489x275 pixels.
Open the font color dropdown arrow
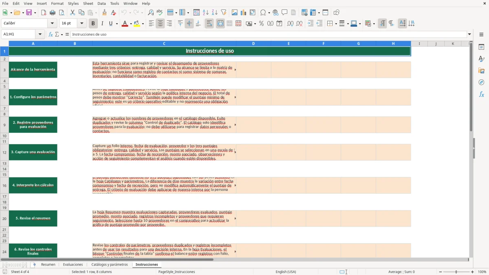click(130, 24)
